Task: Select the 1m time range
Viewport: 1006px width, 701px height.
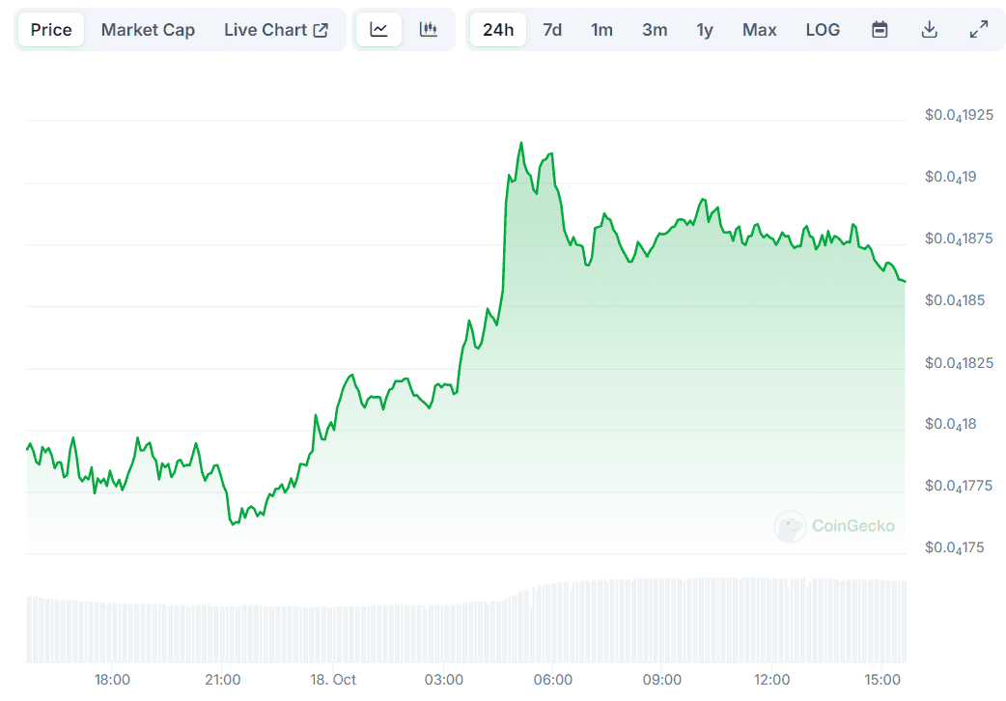Action: [x=602, y=30]
